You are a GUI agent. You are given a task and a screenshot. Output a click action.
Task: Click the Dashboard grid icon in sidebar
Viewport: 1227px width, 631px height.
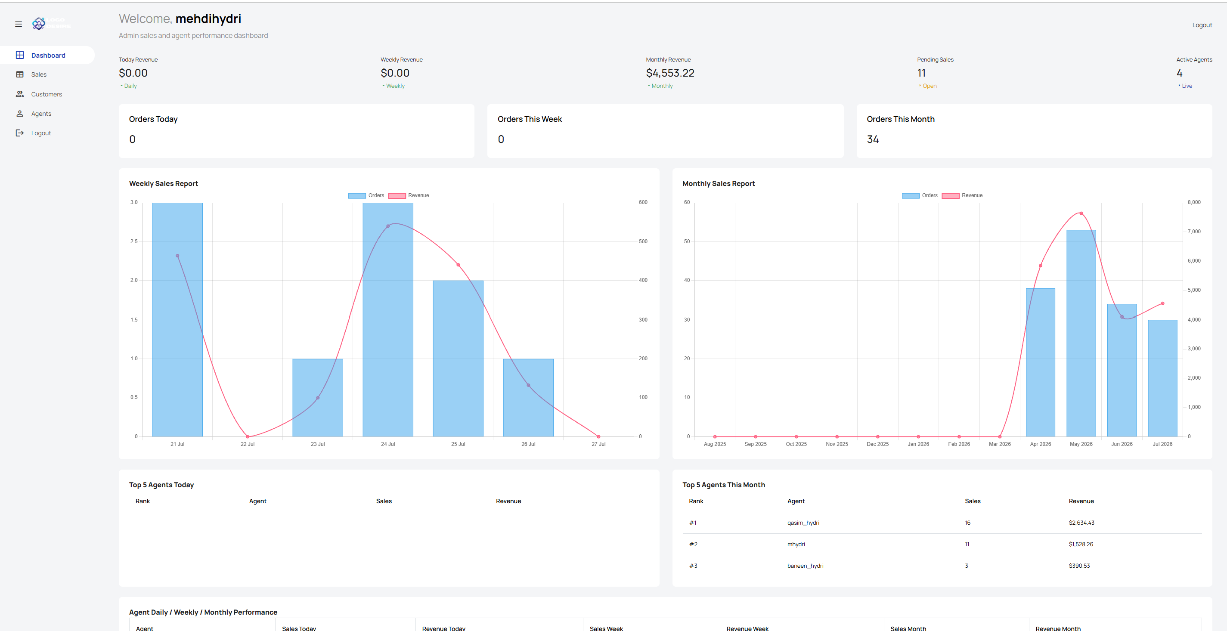click(x=20, y=55)
